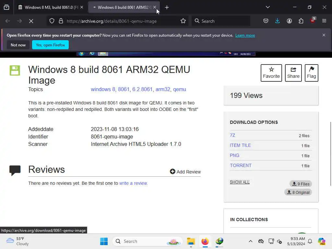The image size is (332, 249).
Task: Stop loading the page
Action: (x=31, y=21)
